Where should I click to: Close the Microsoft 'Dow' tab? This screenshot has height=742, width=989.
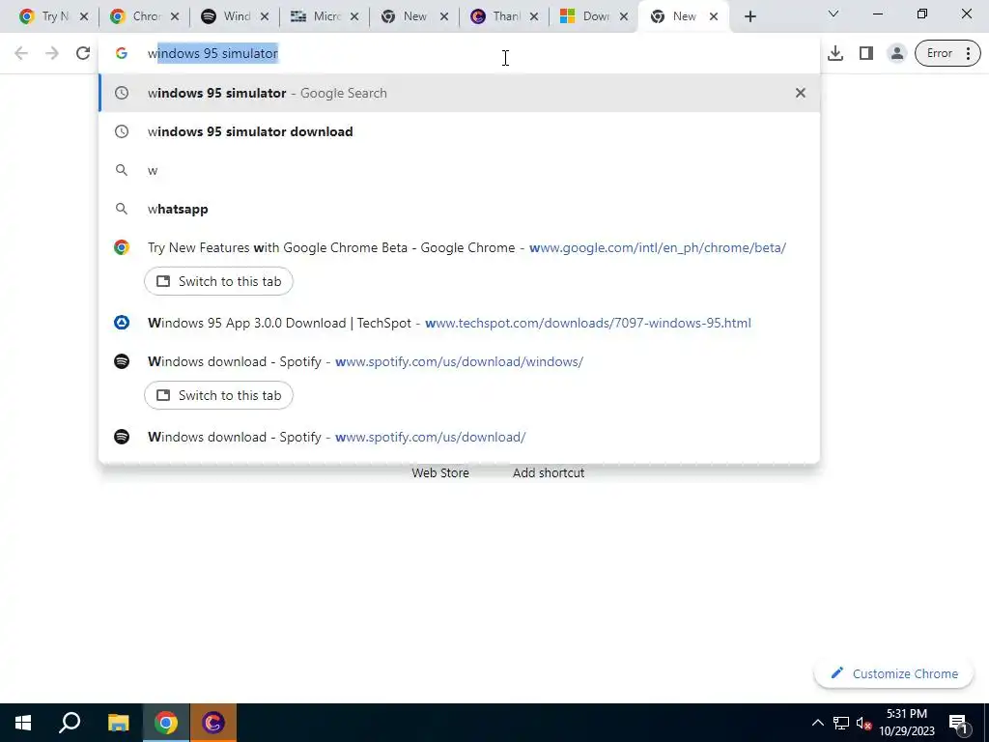624,17
